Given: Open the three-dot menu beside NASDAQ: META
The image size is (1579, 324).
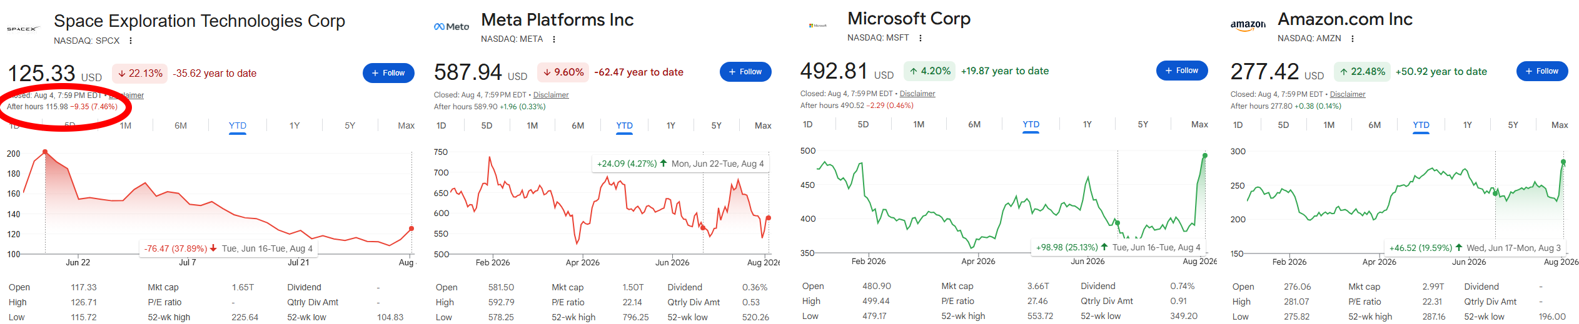Looking at the screenshot, I should pos(554,39).
